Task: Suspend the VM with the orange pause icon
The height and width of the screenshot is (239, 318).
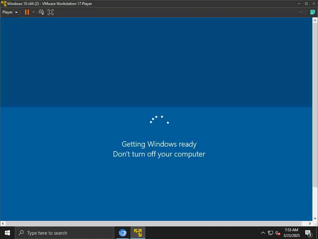Action: point(27,12)
